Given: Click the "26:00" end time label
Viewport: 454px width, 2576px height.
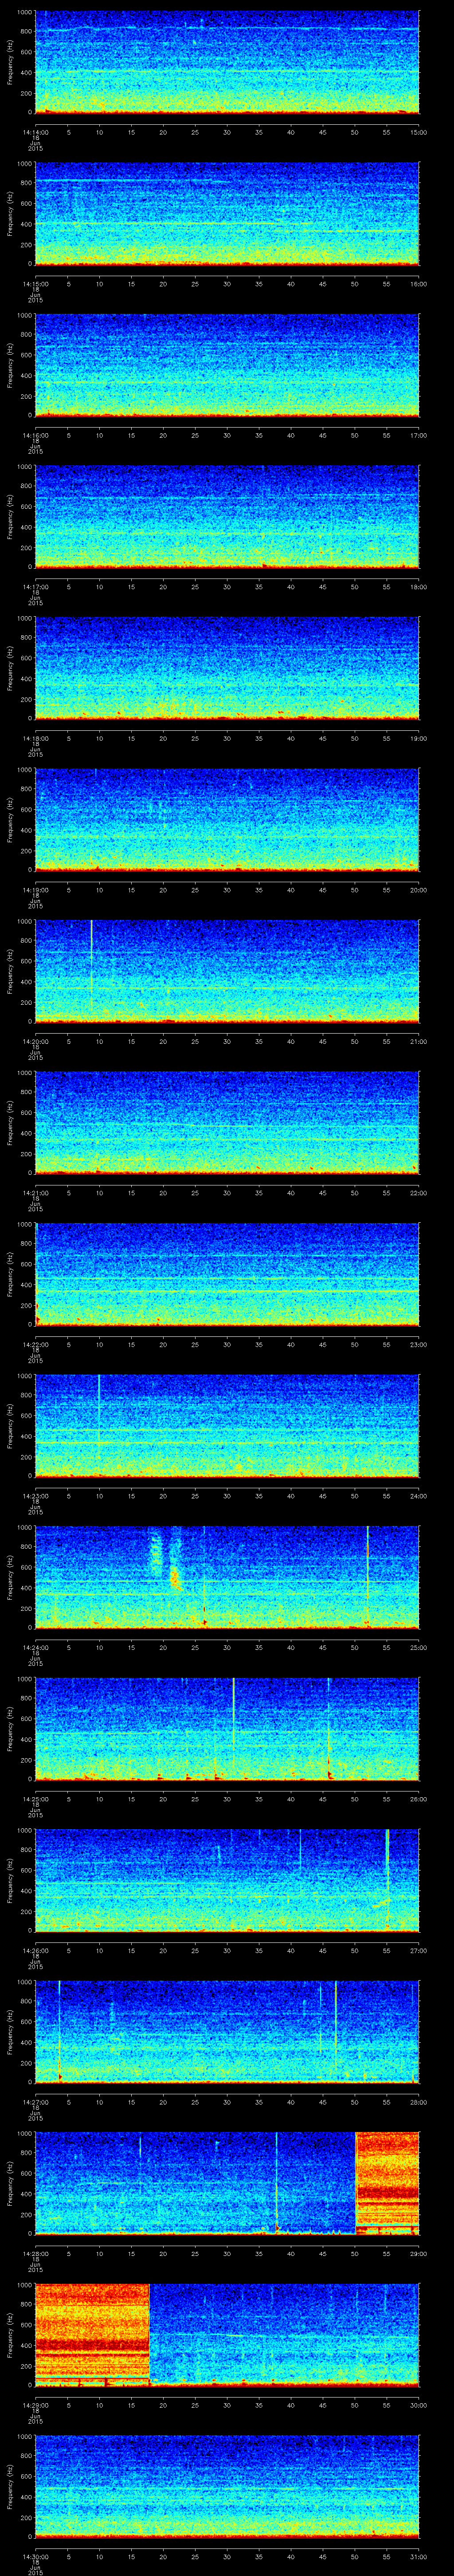Looking at the screenshot, I should tap(418, 1798).
